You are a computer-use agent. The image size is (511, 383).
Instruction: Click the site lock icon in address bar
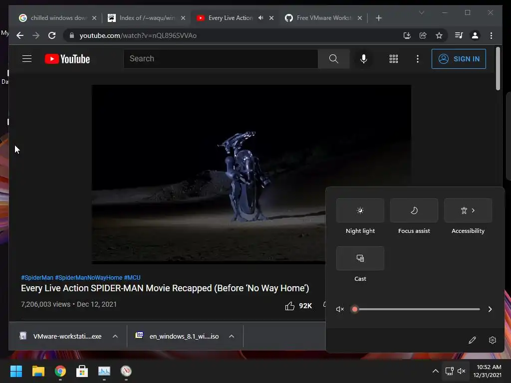tap(72, 35)
